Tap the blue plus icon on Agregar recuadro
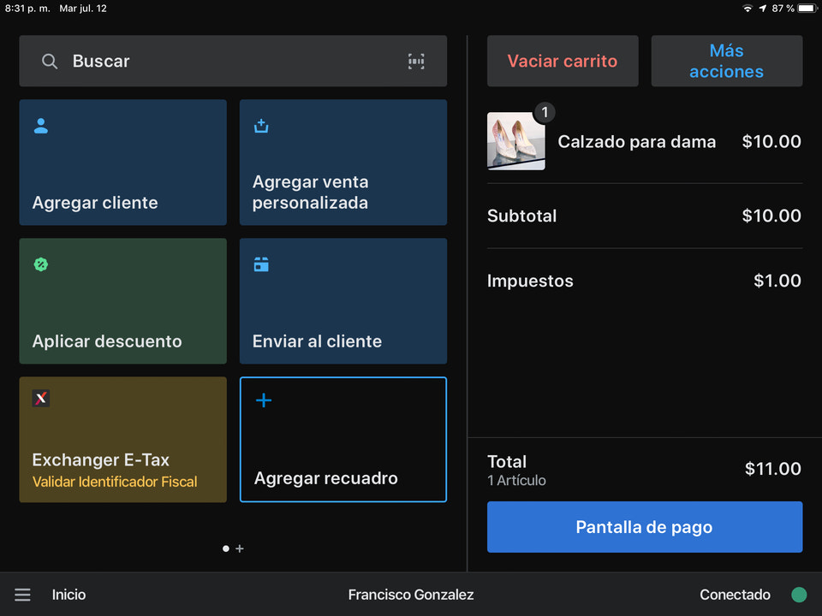 (262, 400)
